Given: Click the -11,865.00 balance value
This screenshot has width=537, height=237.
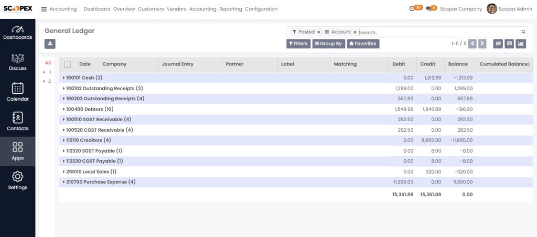Looking at the screenshot, I should click(460, 141).
